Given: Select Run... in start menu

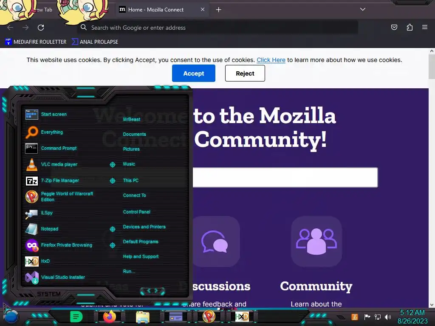Looking at the screenshot, I should [x=129, y=271].
